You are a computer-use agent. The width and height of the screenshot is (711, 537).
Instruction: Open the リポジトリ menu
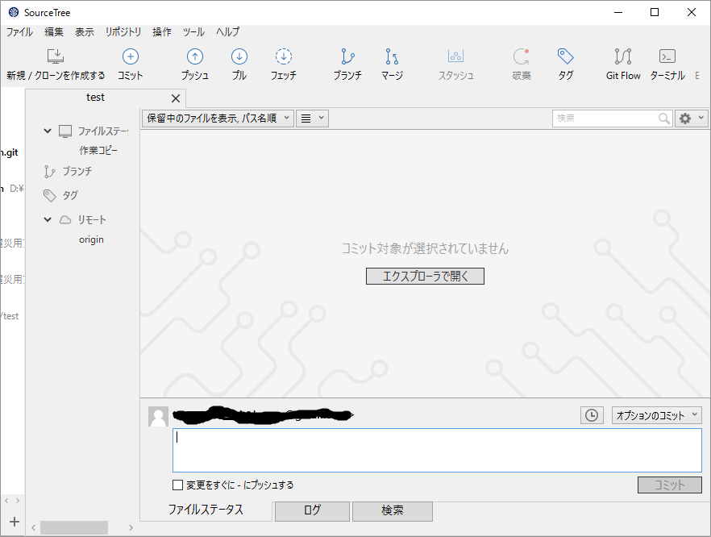coord(123,31)
